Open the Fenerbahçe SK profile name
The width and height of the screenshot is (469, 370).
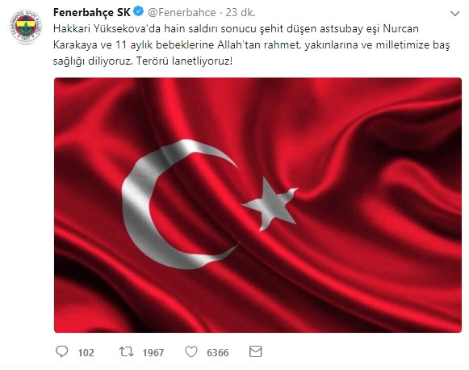[x=92, y=12]
